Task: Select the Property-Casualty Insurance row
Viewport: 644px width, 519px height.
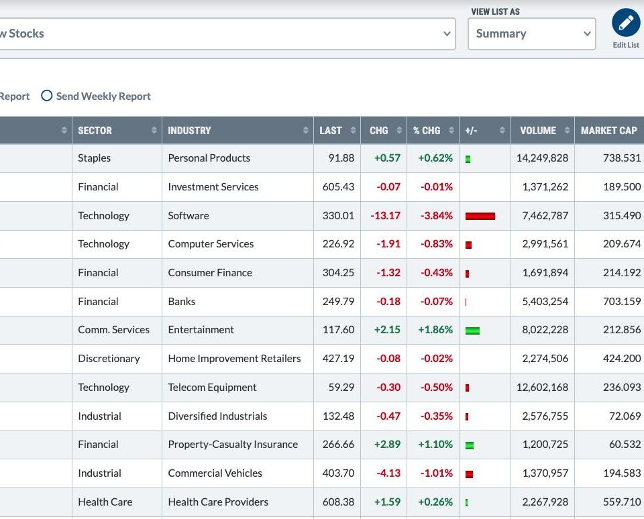Action: tap(233, 444)
